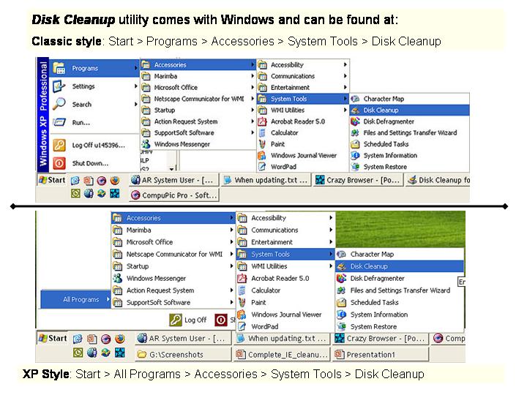Screen dimensions: 527x395
Task: Click the red power icon beside XP-style Log Off
Action: pos(221,320)
